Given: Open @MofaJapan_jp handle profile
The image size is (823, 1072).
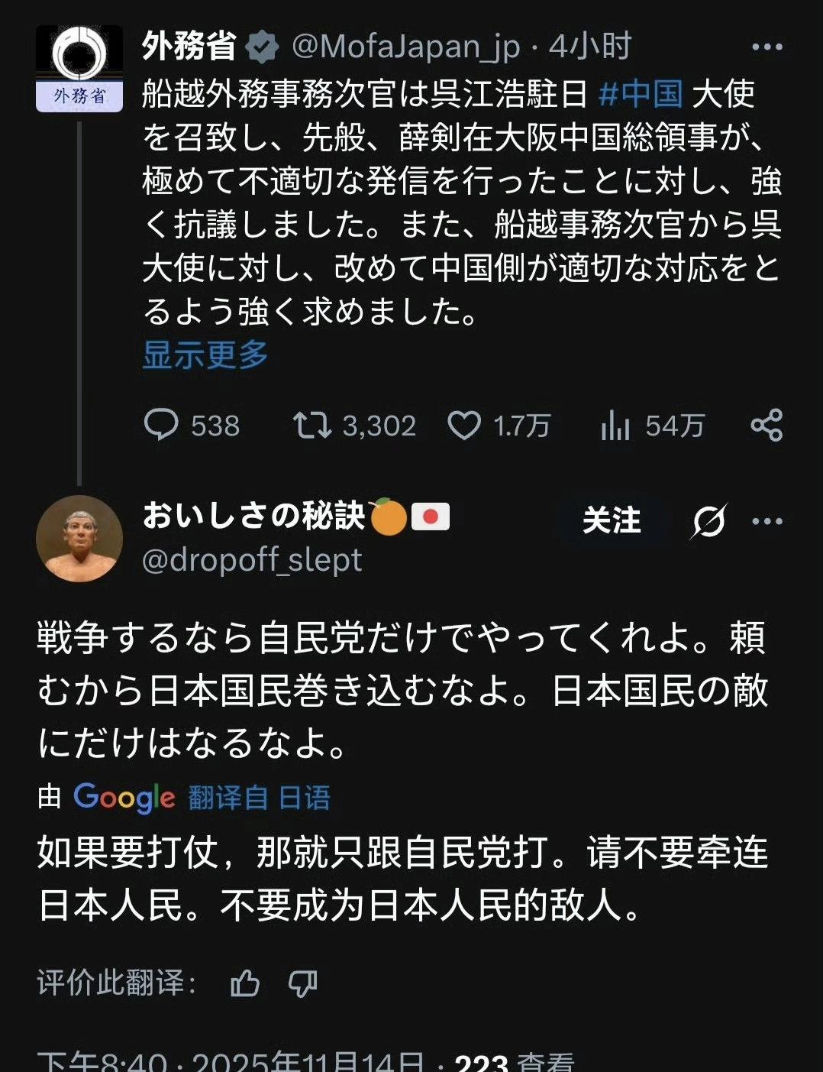Looking at the screenshot, I should [406, 47].
